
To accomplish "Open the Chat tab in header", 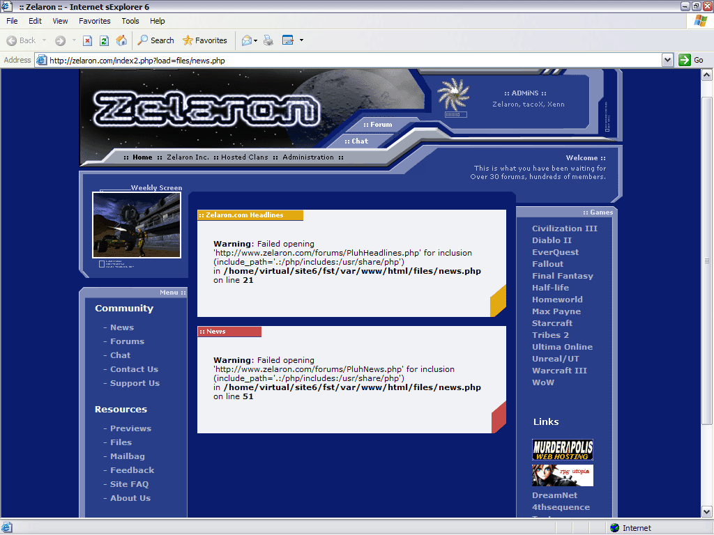I will pyautogui.click(x=356, y=141).
